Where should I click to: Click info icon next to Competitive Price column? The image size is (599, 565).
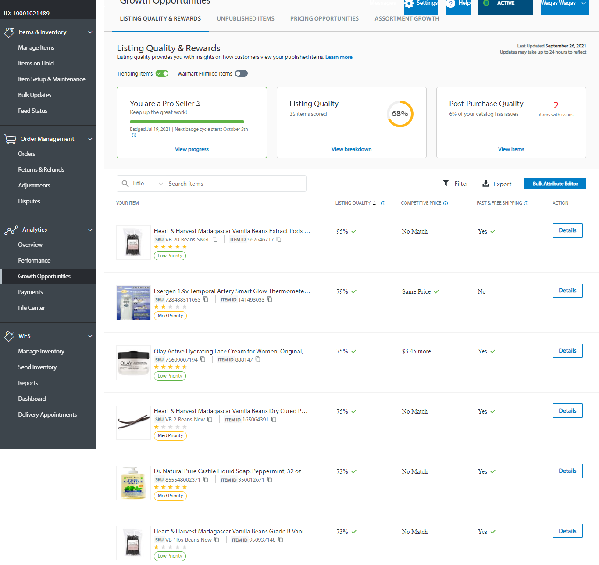click(446, 203)
